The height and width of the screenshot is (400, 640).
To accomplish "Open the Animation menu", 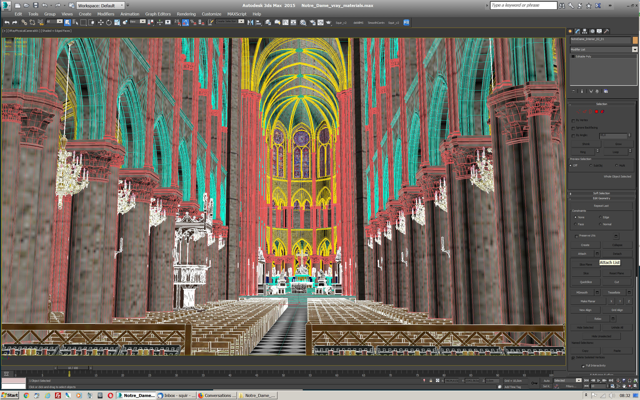I will pos(129,14).
